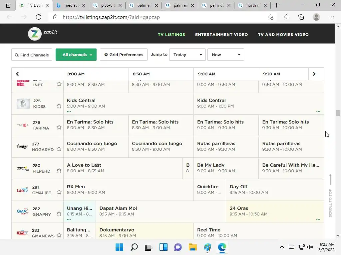Favorite the 276 TARIMA channel star
341x255 pixels.
[x=59, y=127]
